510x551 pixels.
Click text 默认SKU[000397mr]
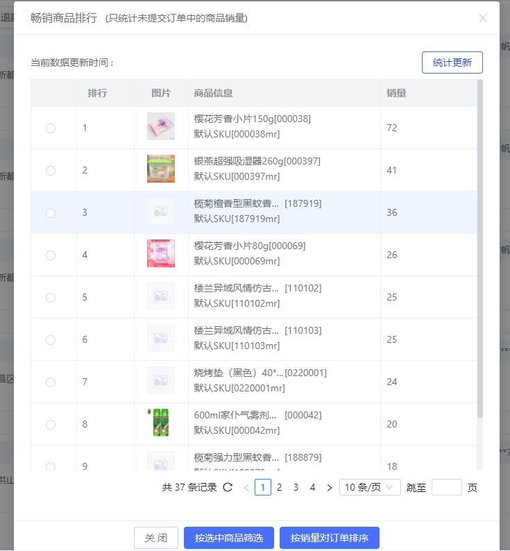point(237,176)
